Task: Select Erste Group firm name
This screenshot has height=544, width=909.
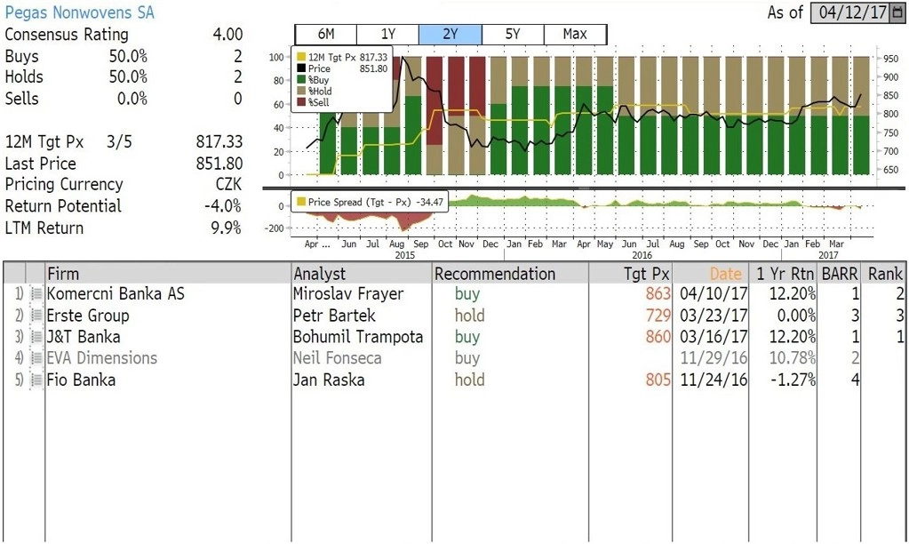Action: click(88, 316)
